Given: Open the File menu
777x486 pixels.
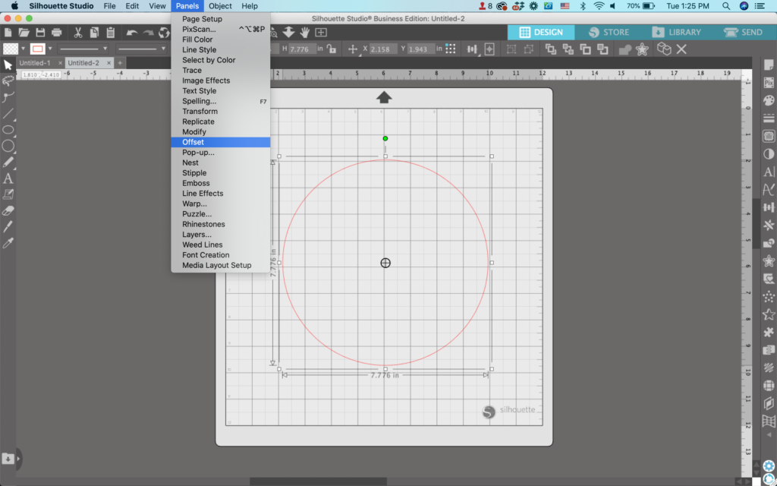Looking at the screenshot, I should click(109, 6).
